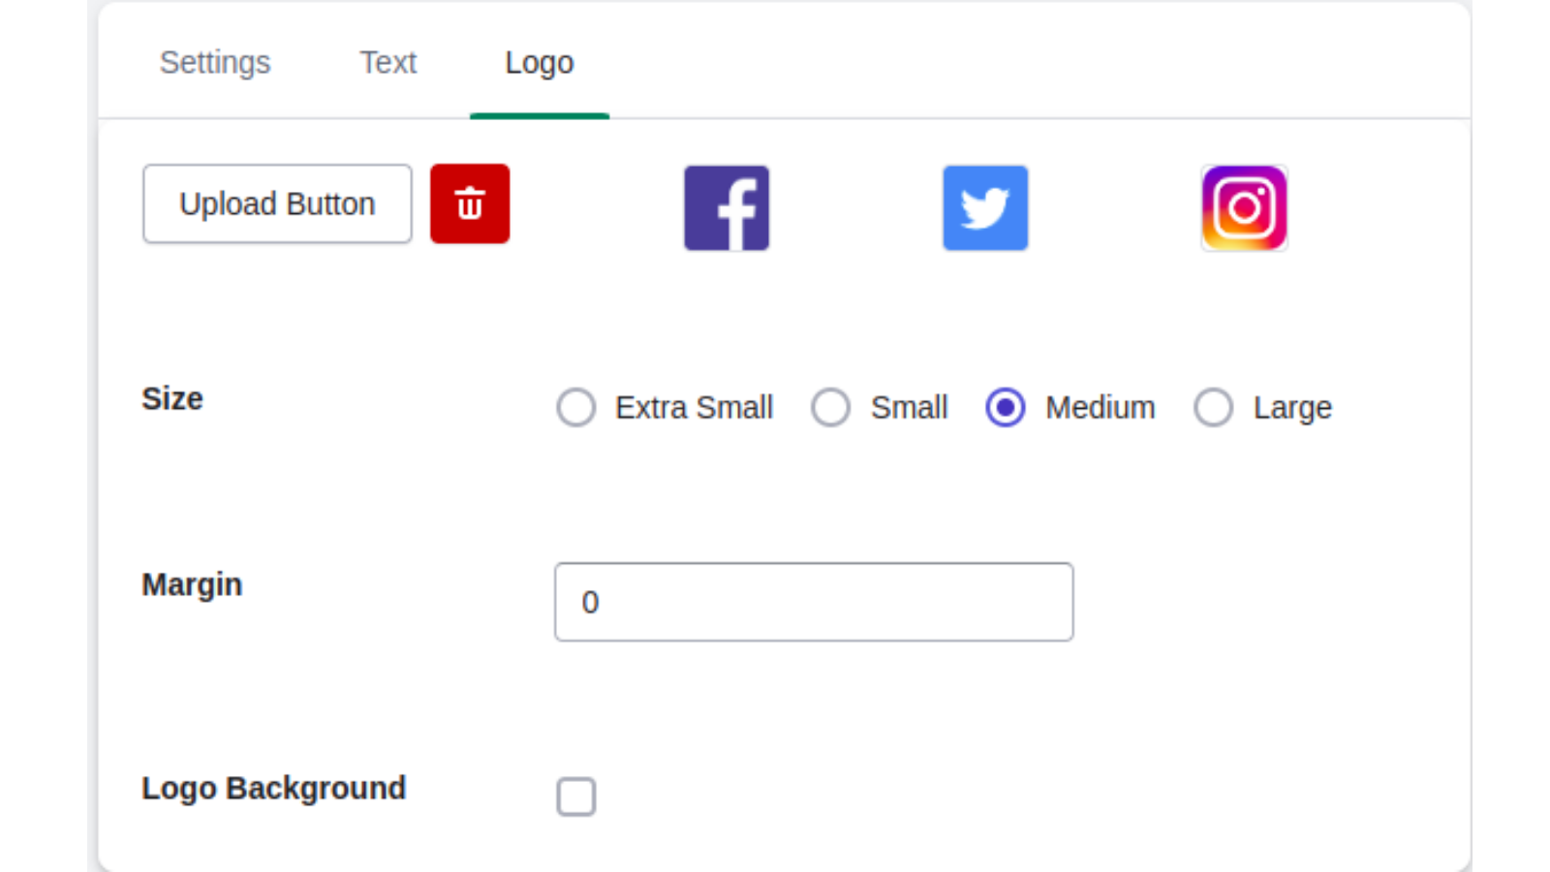Enable the Logo Background checkbox
Viewport: 1550px width, 872px height.
pyautogui.click(x=575, y=796)
